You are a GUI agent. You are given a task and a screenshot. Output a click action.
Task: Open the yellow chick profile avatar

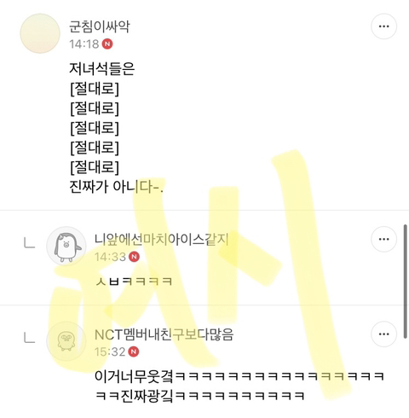point(66,341)
